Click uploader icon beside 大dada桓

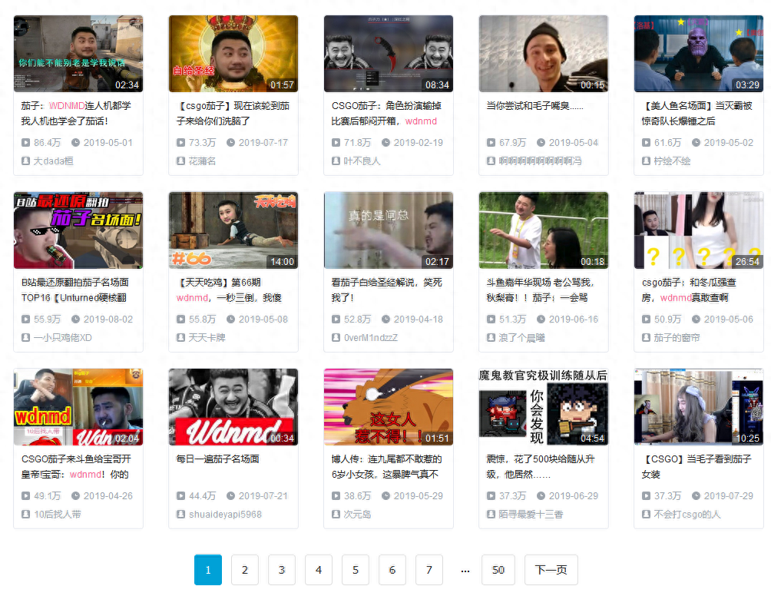(26, 161)
